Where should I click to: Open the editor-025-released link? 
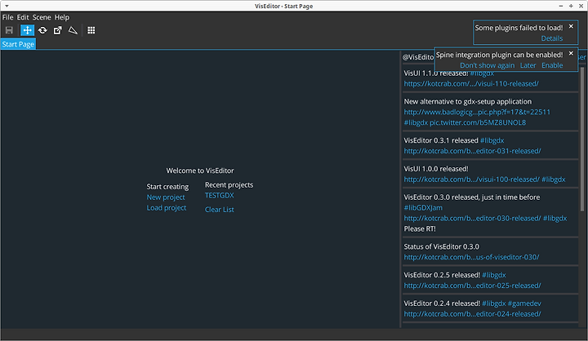pos(473,286)
